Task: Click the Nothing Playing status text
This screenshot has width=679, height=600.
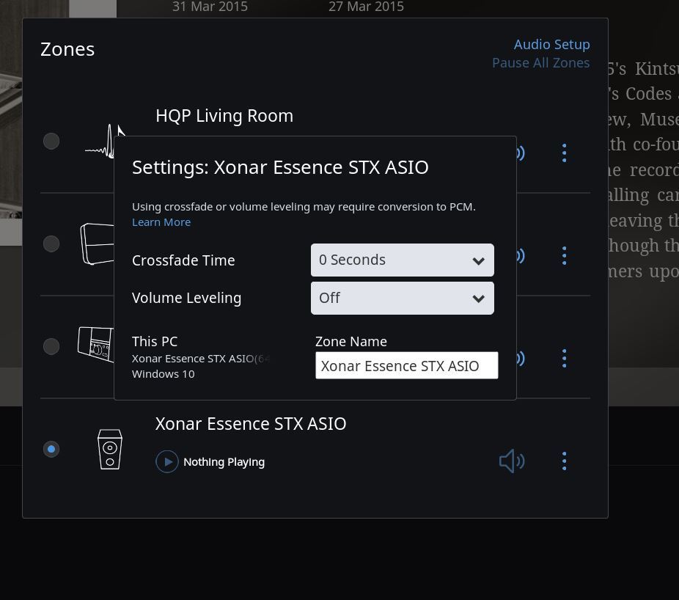Action: tap(224, 462)
